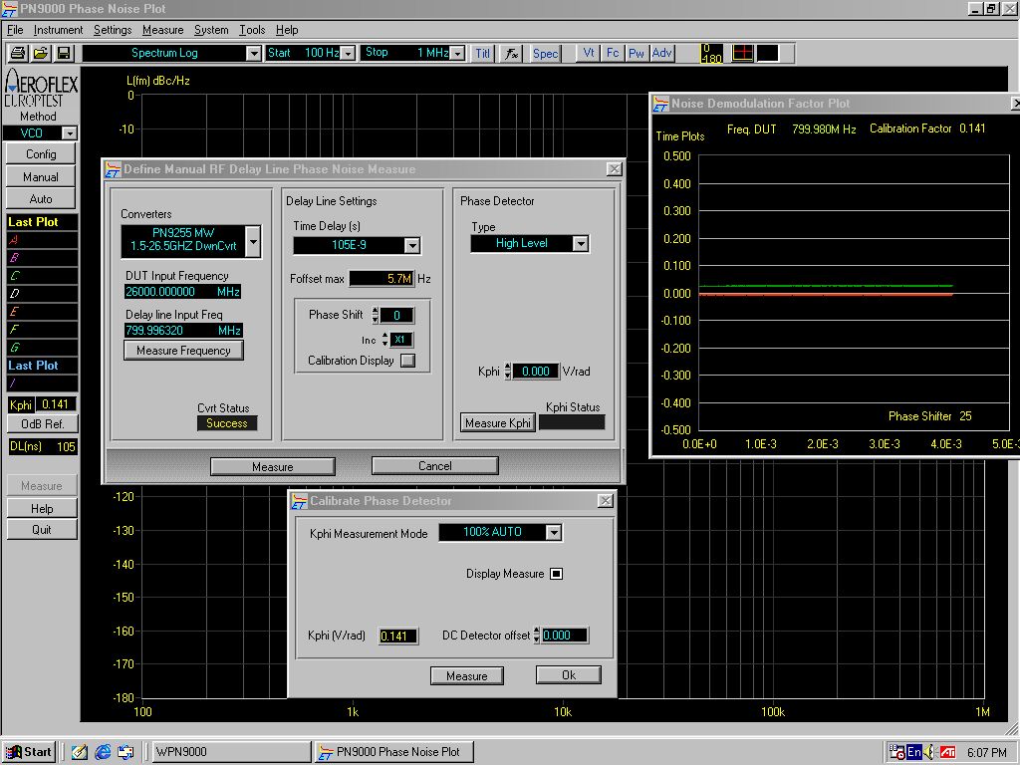Click the Measure Frequency button
Screen dimensions: 1020x765
coord(183,351)
